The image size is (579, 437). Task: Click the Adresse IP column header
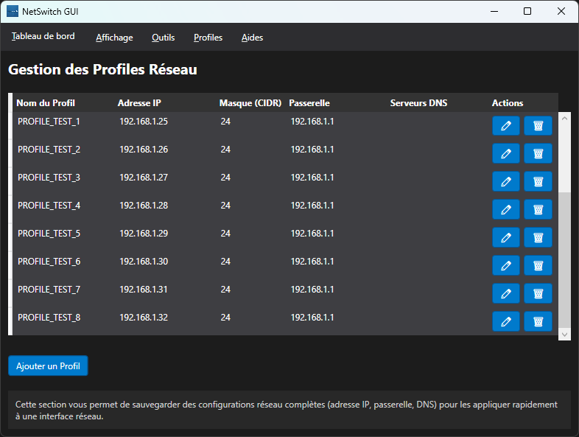point(139,103)
